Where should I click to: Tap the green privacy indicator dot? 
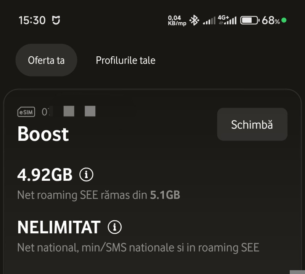[284, 20]
